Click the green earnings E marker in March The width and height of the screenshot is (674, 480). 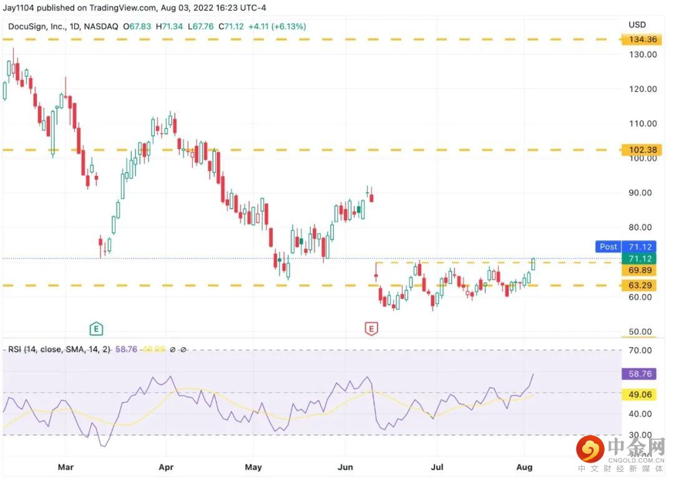pyautogui.click(x=96, y=329)
